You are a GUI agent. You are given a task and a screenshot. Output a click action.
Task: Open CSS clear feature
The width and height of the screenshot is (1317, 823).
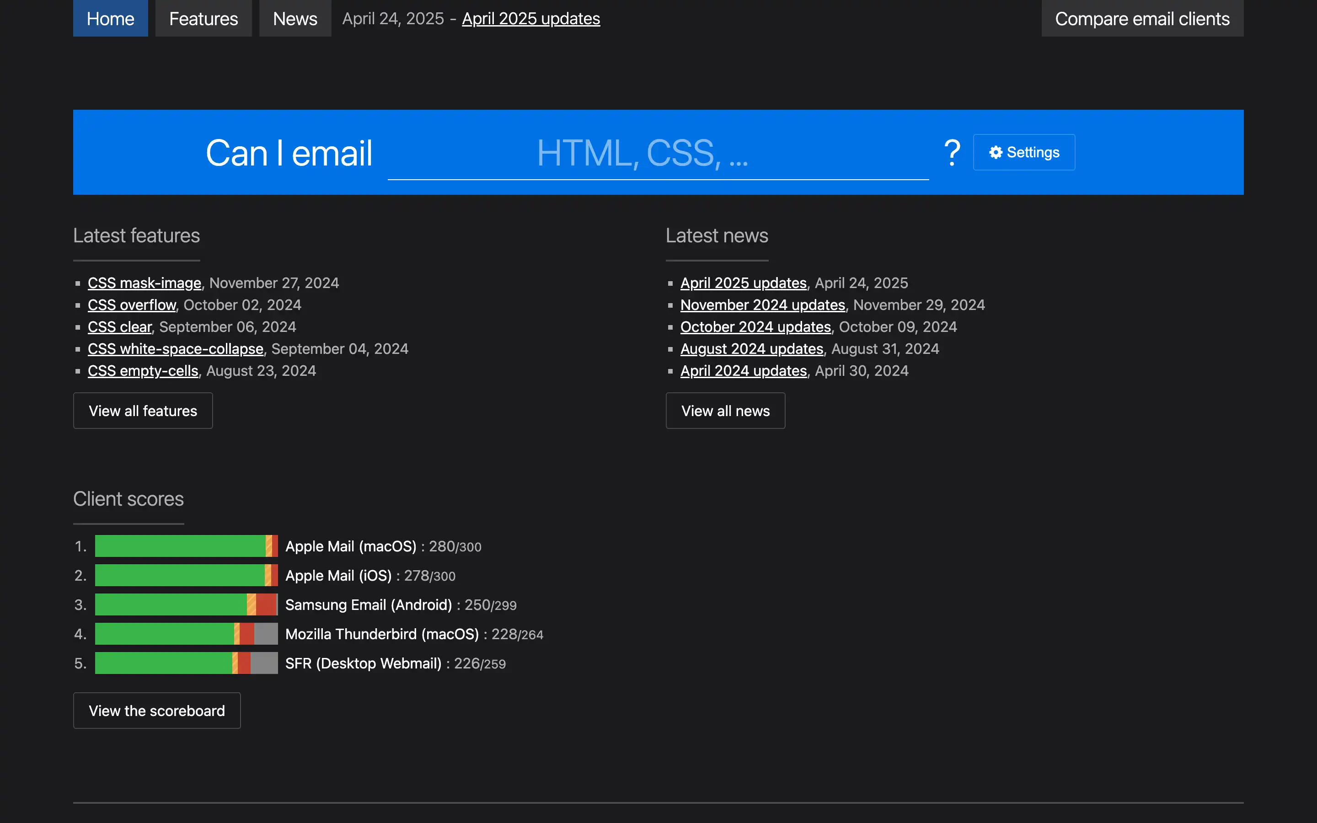pos(120,326)
